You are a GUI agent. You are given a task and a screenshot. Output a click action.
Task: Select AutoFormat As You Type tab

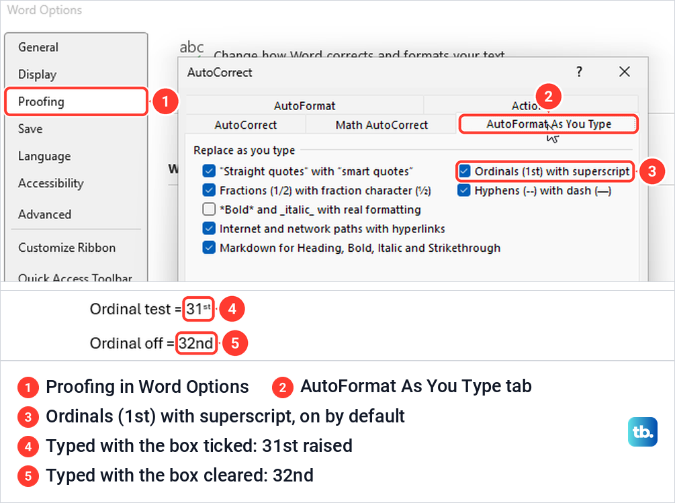click(549, 124)
